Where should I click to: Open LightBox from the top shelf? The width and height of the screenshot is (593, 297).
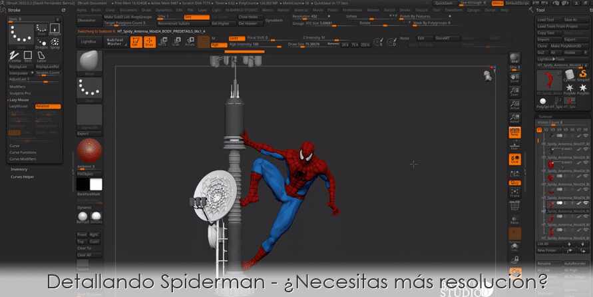89,42
